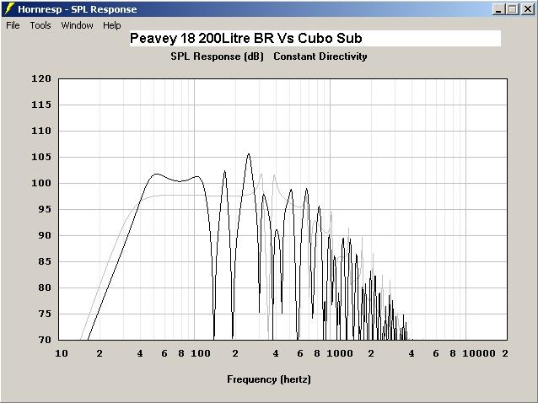Open the Tools menu
The image size is (538, 403).
click(40, 25)
